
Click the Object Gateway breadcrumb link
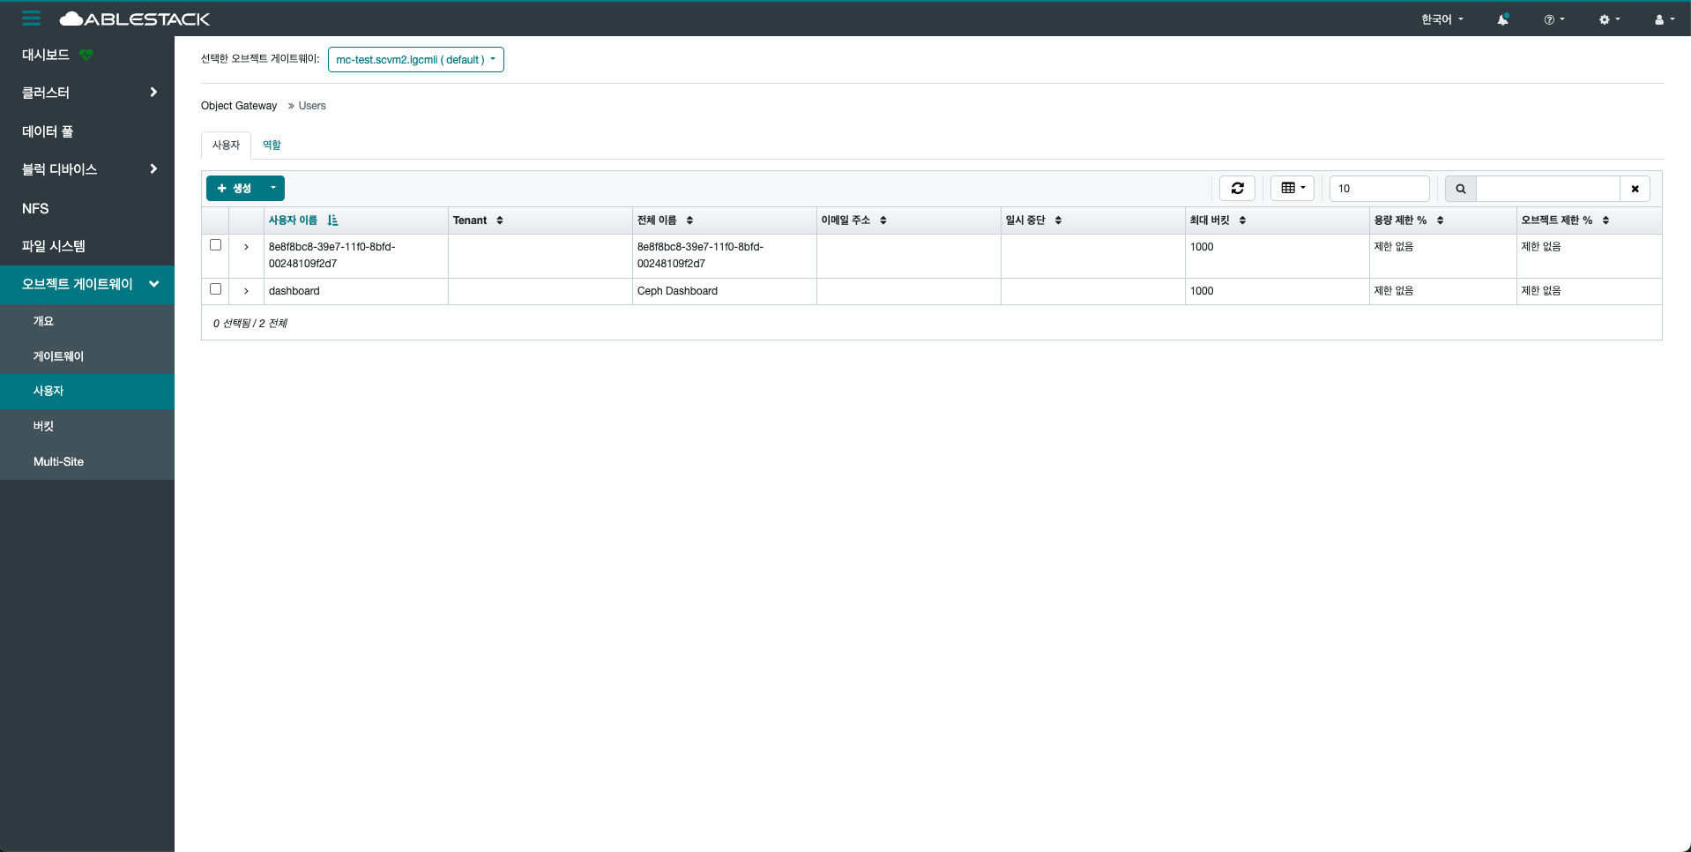tap(239, 106)
